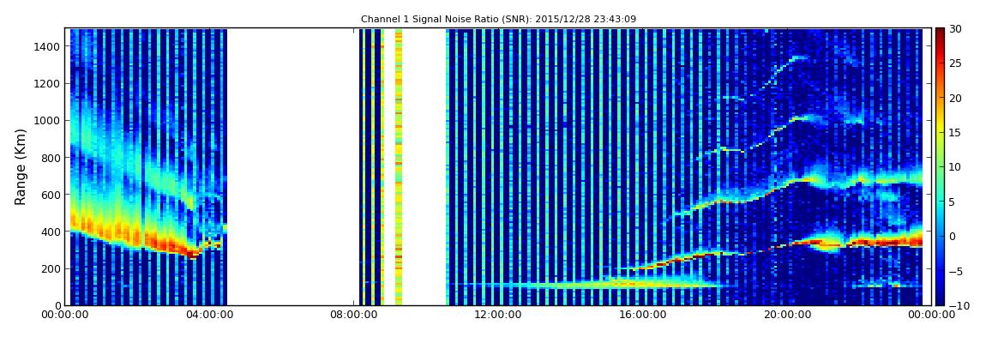This screenshot has width=986, height=349.
Task: Click the colorbar value −10
Action: point(958,305)
